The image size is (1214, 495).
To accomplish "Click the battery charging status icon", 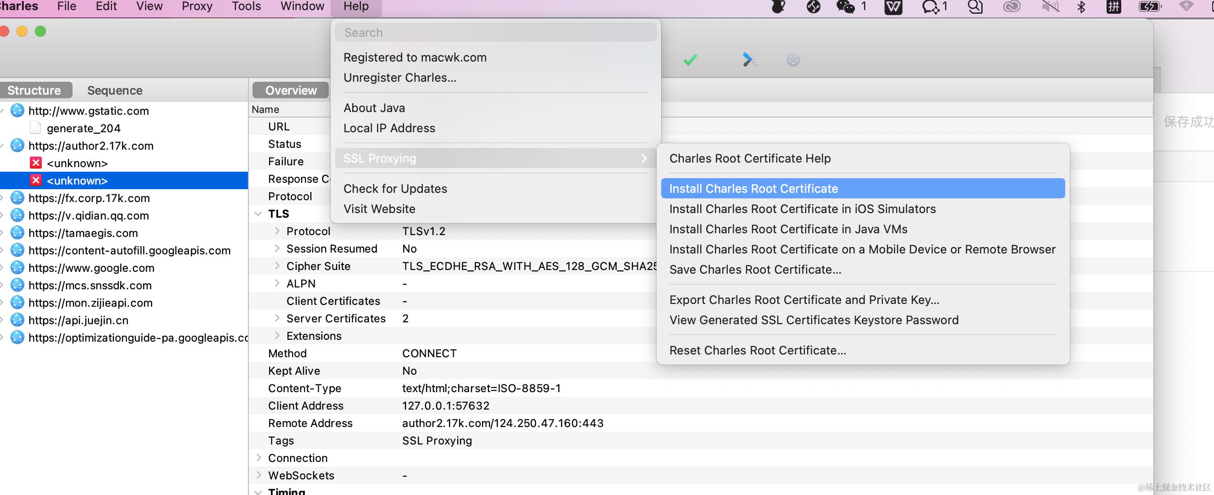I will tap(1150, 6).
